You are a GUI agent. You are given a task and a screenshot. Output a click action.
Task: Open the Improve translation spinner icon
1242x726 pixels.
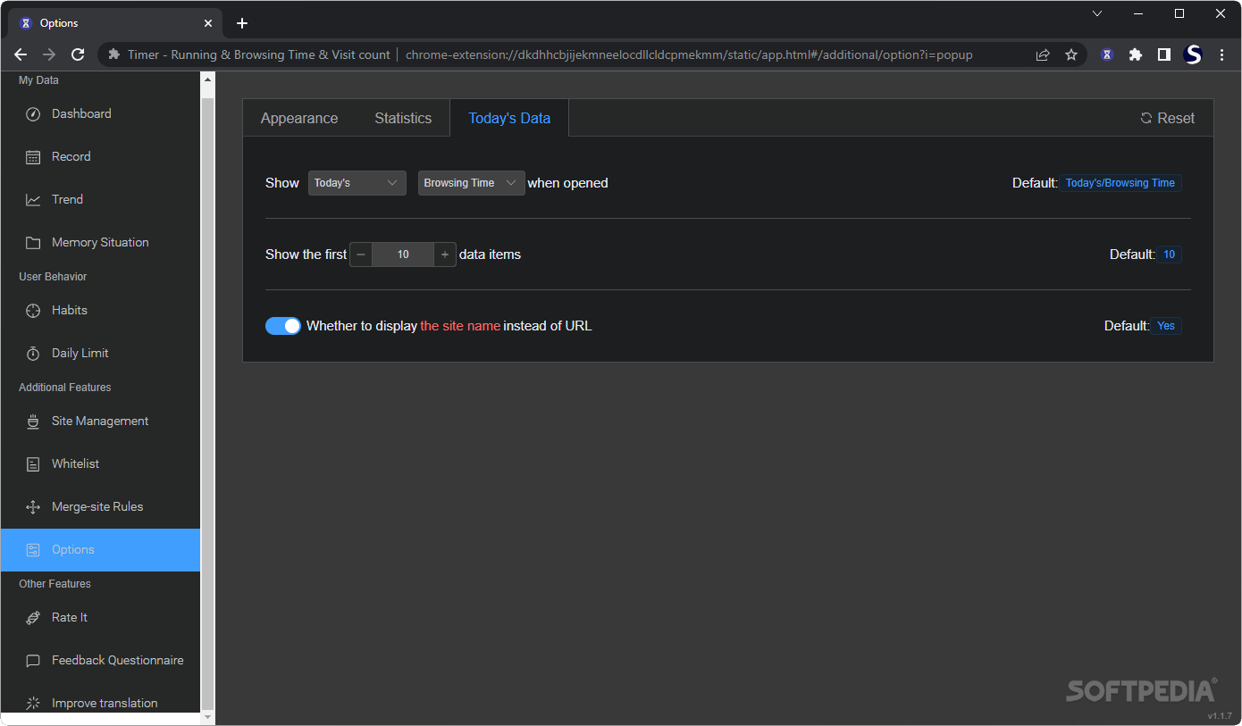click(33, 704)
